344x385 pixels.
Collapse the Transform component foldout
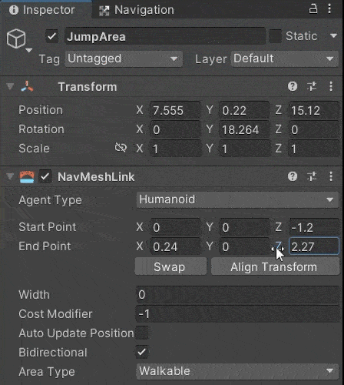pyautogui.click(x=10, y=86)
